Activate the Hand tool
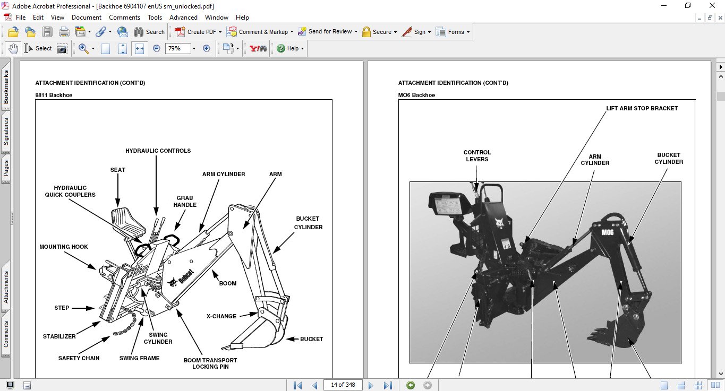Screen dimensions: 725x391 [x=13, y=48]
